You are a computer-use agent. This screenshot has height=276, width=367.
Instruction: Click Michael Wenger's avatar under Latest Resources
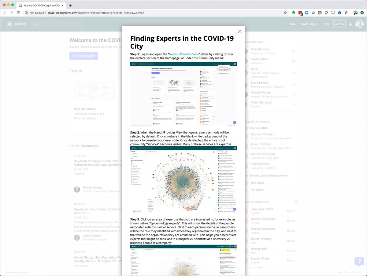pos(77,189)
